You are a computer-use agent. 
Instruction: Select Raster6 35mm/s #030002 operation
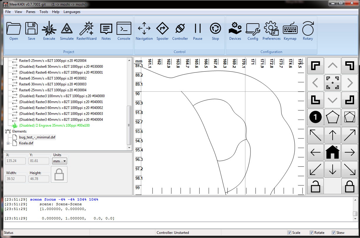pos(53,78)
